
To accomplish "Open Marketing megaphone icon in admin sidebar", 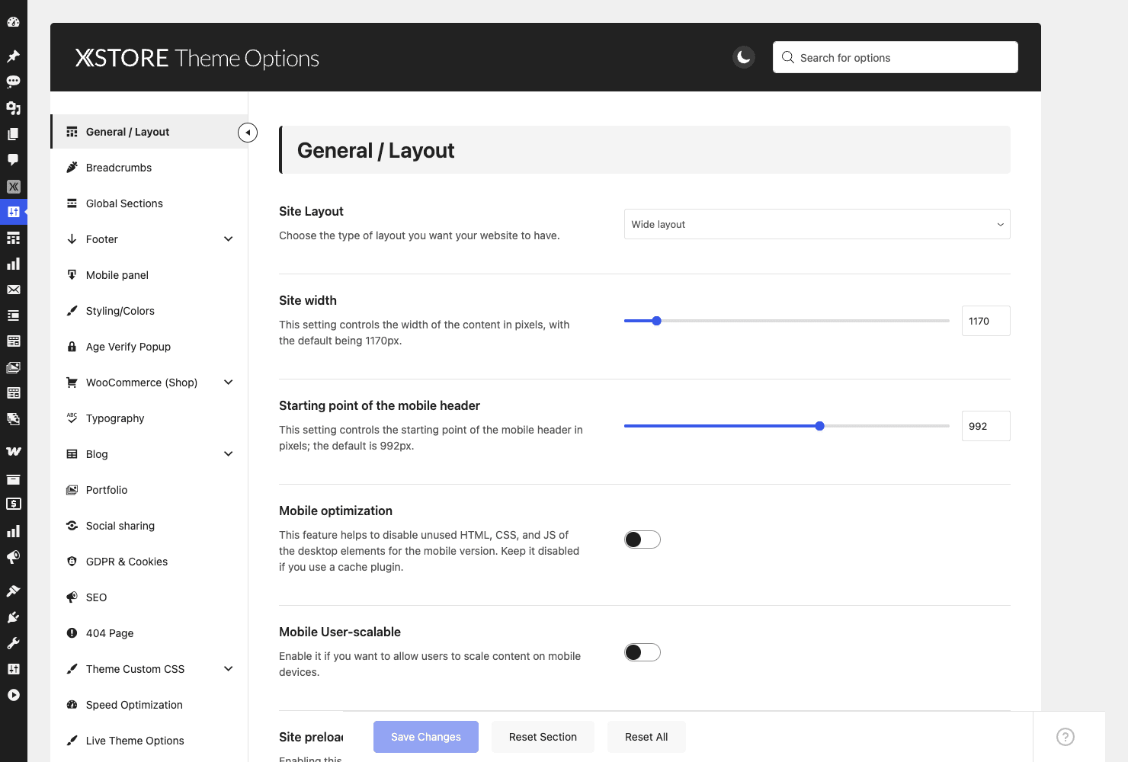I will click(x=13, y=557).
